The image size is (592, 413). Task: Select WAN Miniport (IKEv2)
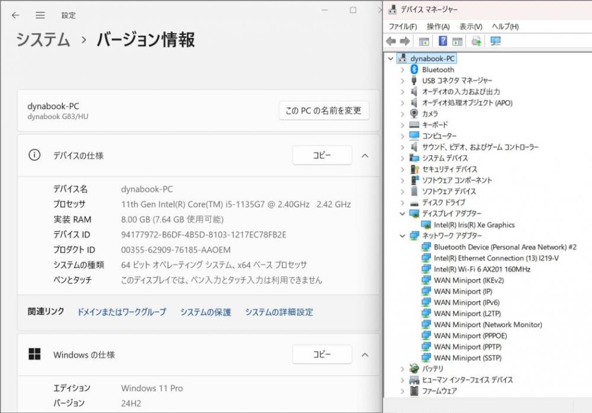click(468, 280)
